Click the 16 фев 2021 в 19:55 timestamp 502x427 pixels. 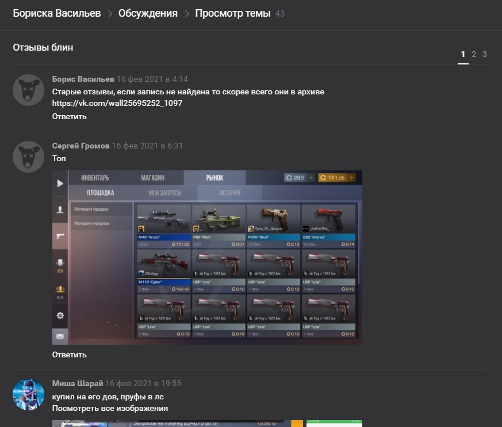(144, 383)
